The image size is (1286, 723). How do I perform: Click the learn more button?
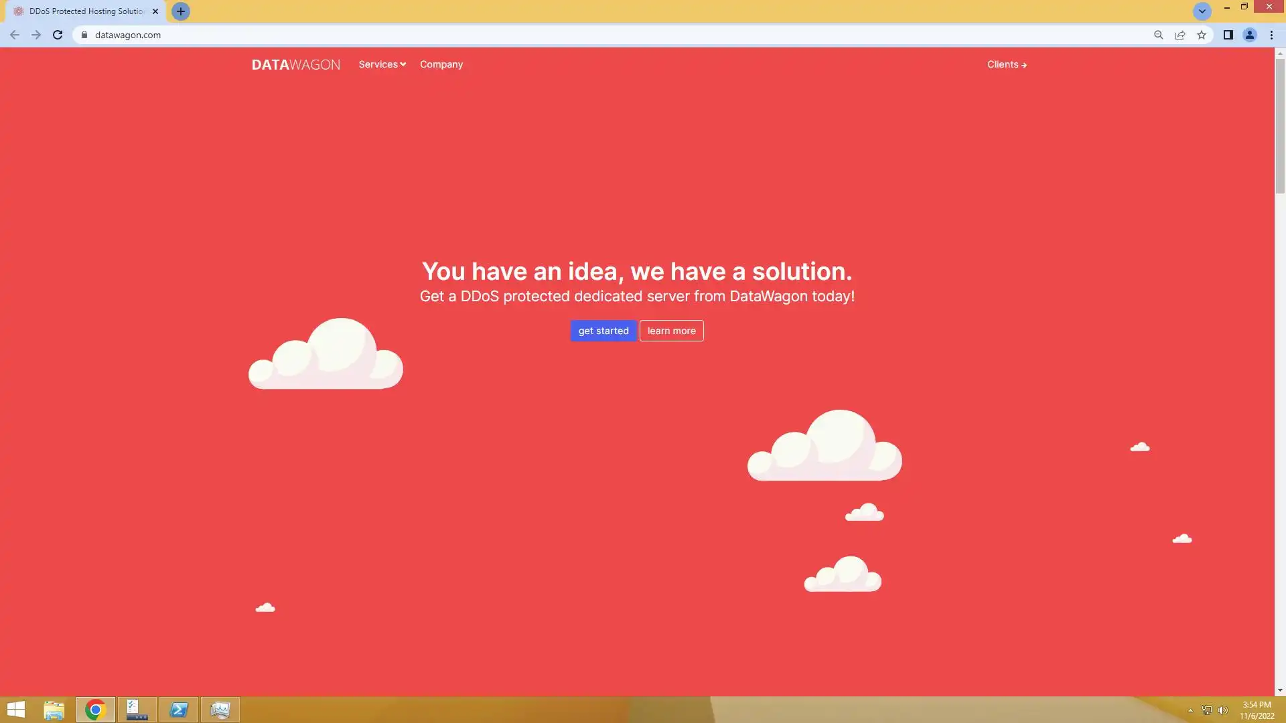click(671, 331)
